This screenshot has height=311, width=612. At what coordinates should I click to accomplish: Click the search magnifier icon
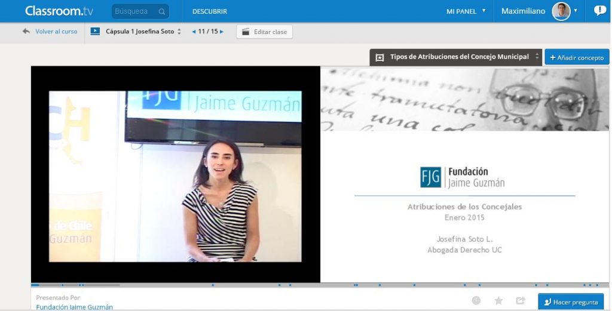pos(161,11)
